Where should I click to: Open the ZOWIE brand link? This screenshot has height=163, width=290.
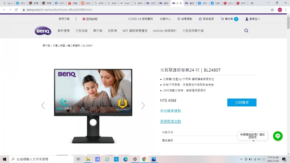[90, 19]
